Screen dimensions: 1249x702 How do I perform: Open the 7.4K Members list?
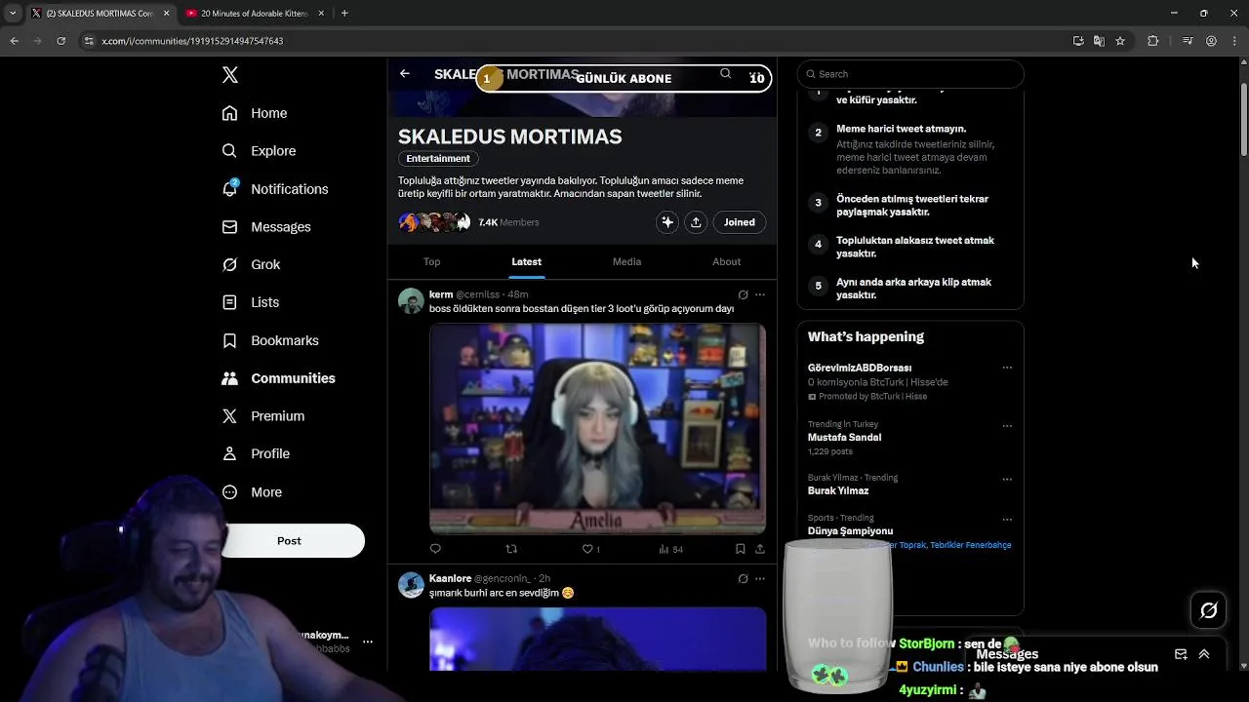click(508, 222)
